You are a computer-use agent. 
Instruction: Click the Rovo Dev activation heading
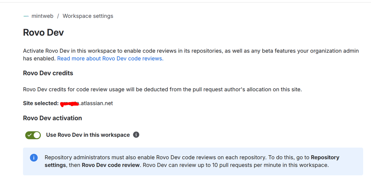52,118
